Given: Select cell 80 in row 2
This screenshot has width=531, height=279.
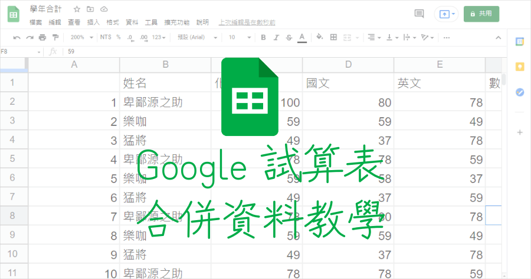Looking at the screenshot, I should [348, 102].
